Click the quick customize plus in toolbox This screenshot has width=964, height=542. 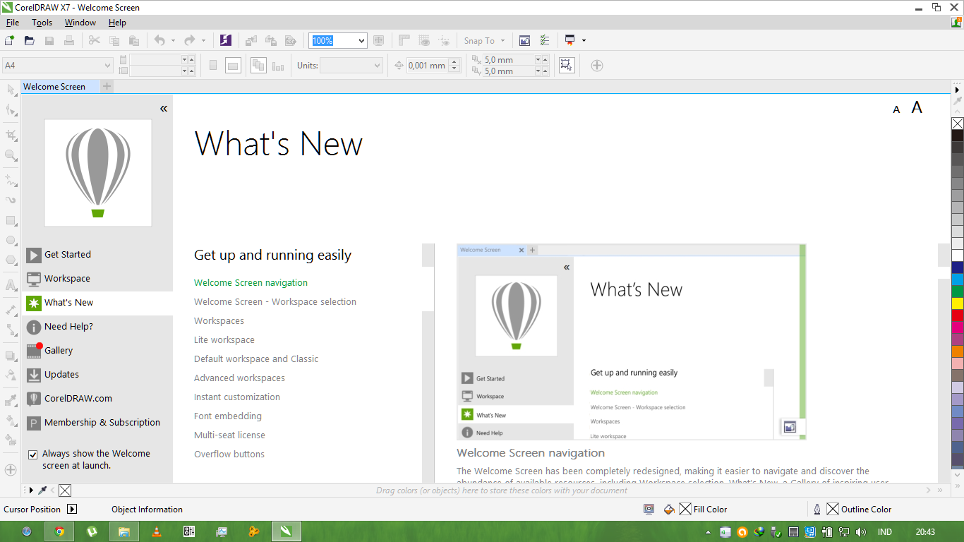pos(11,469)
